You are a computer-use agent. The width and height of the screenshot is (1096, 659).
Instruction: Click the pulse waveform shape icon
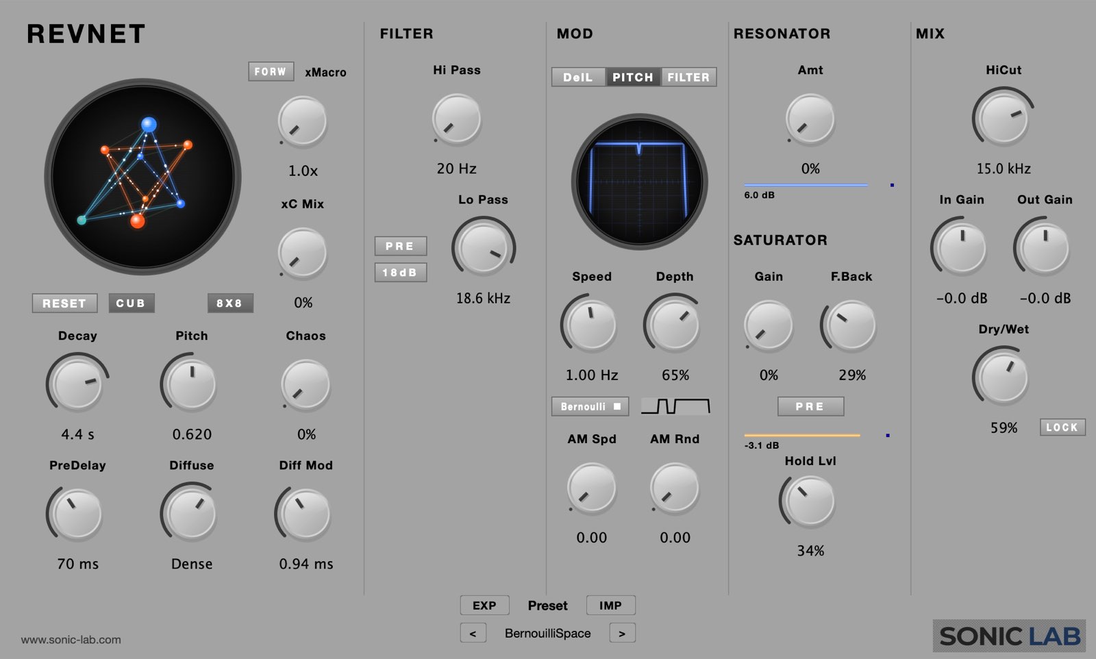point(675,406)
